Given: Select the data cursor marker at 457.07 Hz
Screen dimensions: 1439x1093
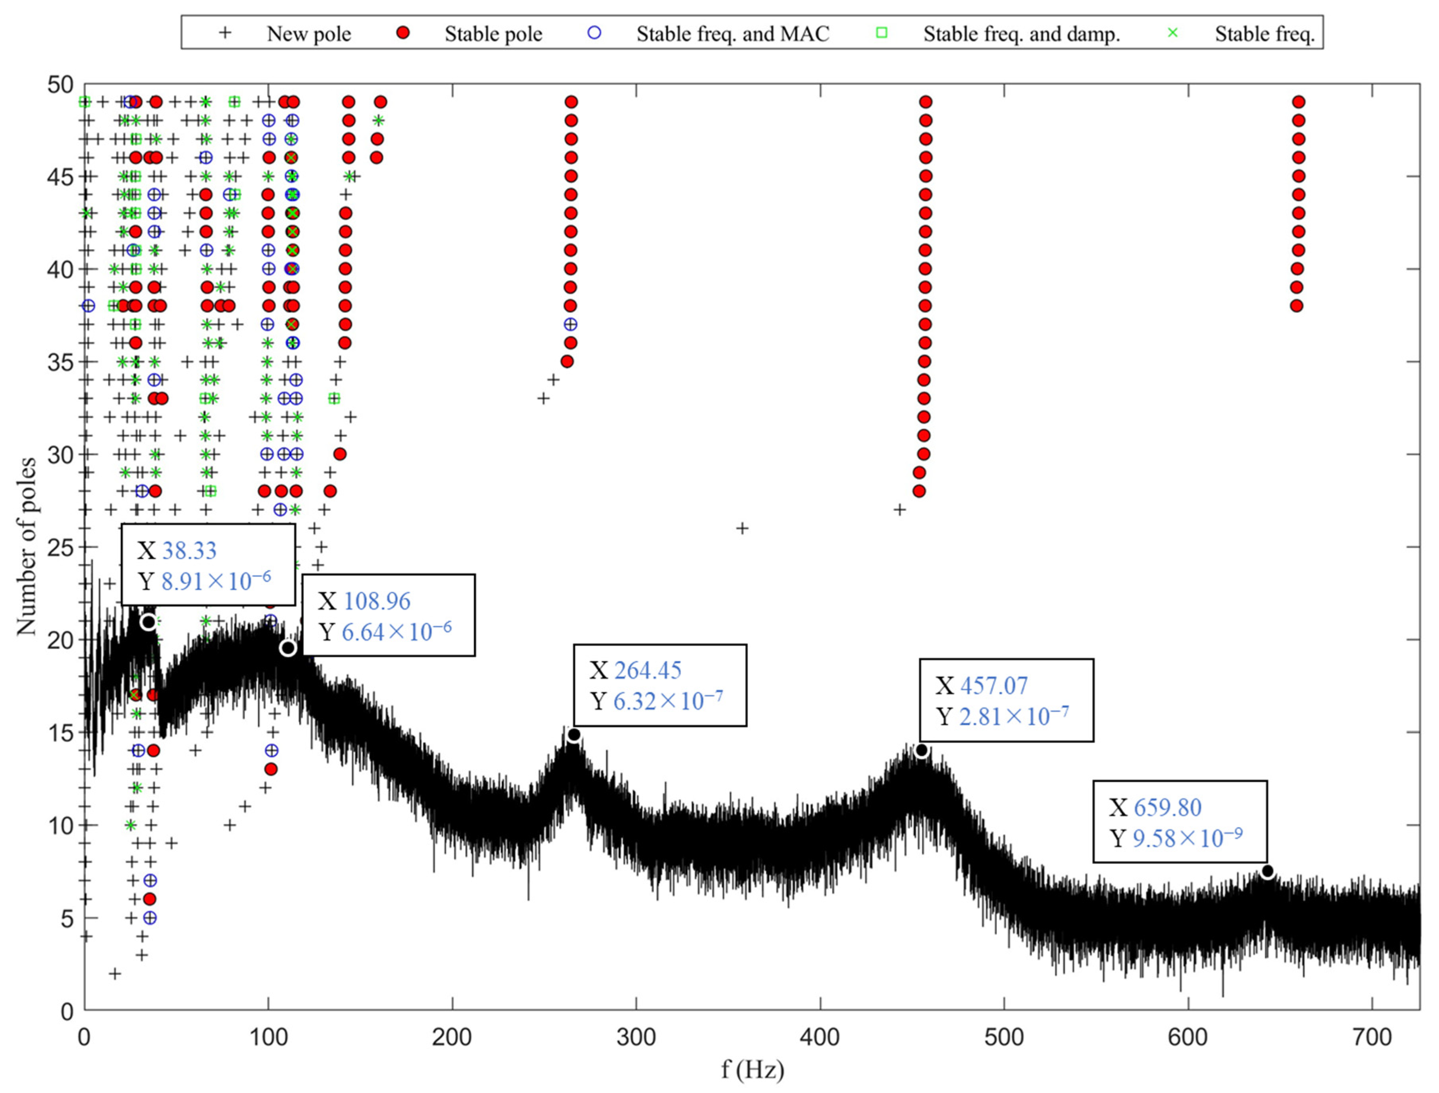Looking at the screenshot, I should pos(922,751).
